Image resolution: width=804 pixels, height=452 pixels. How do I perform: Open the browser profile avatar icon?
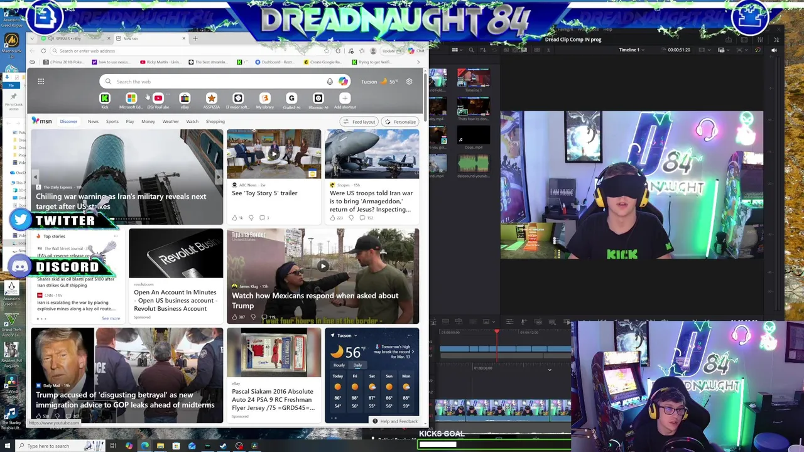373,51
